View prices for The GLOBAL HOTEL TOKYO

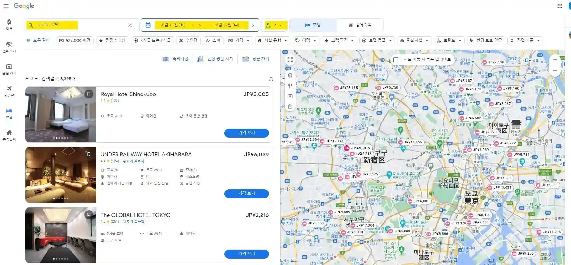click(x=247, y=254)
